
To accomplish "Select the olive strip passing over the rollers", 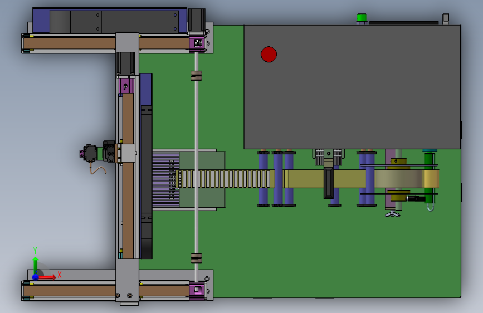I will (x=326, y=179).
